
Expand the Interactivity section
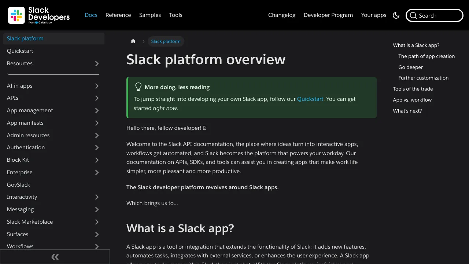tap(97, 197)
